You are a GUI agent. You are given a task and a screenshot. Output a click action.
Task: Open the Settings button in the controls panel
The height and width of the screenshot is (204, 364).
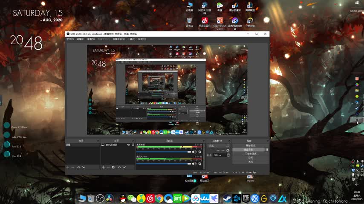(x=251, y=158)
